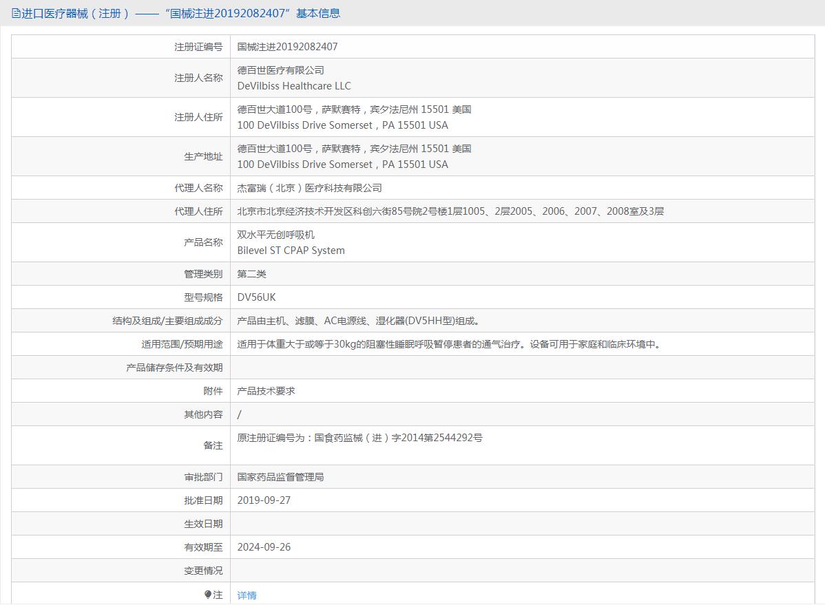Click the 附件 label
This screenshot has width=825, height=605.
tap(213, 391)
